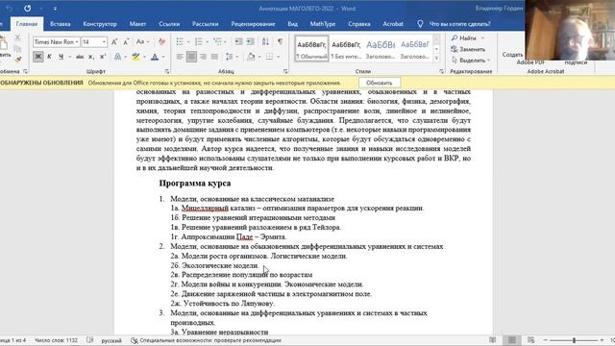Enable justify alignment
615x346 pixels.
[214, 57]
